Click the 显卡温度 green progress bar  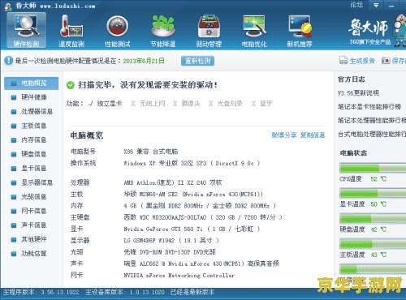coord(373,193)
